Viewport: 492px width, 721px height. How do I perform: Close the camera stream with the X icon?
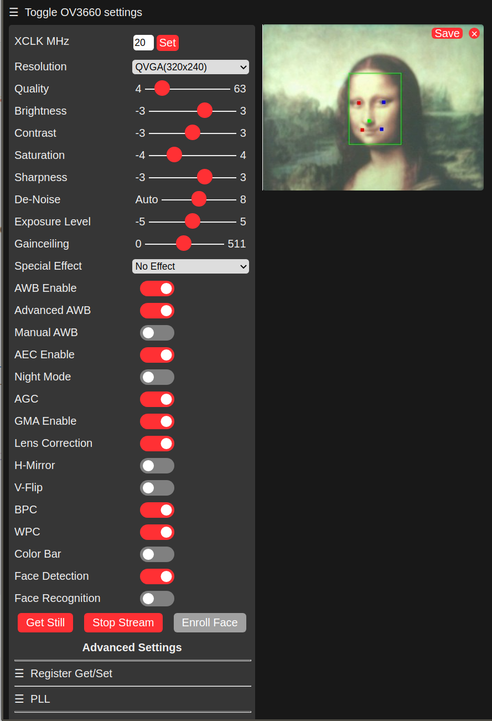pos(474,34)
